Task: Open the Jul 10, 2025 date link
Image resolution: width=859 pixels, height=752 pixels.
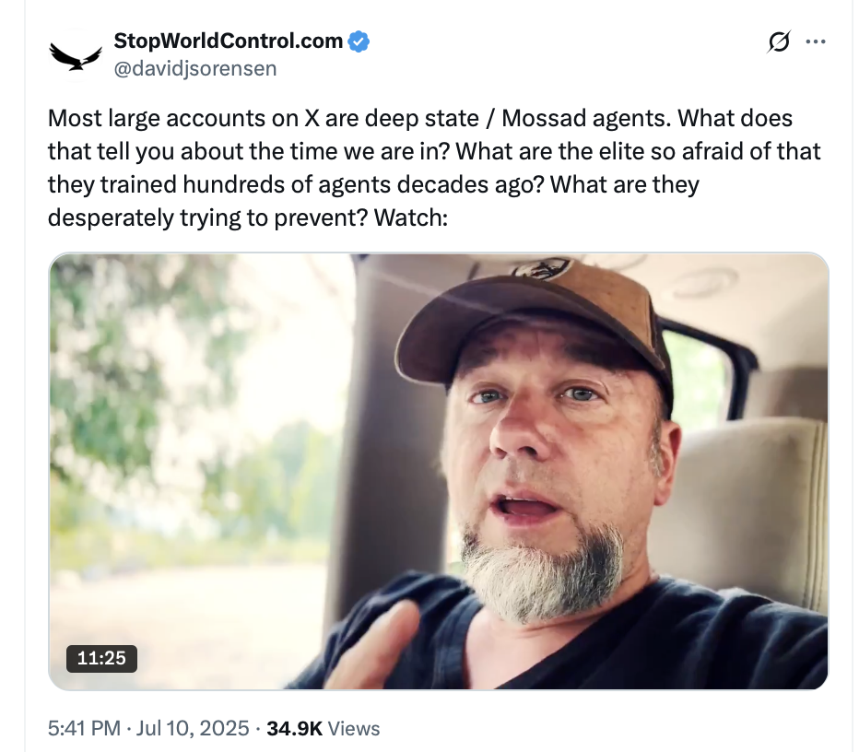Action: point(193,728)
